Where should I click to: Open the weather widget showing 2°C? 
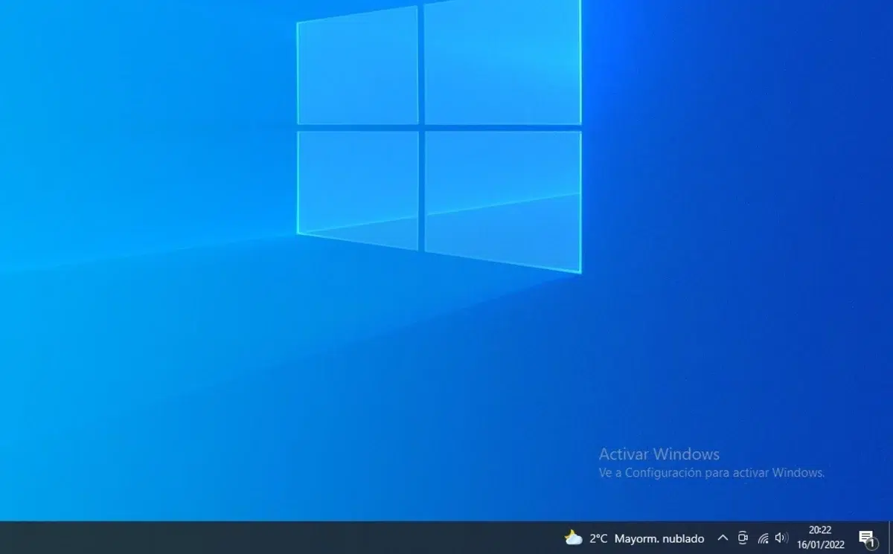(x=634, y=538)
